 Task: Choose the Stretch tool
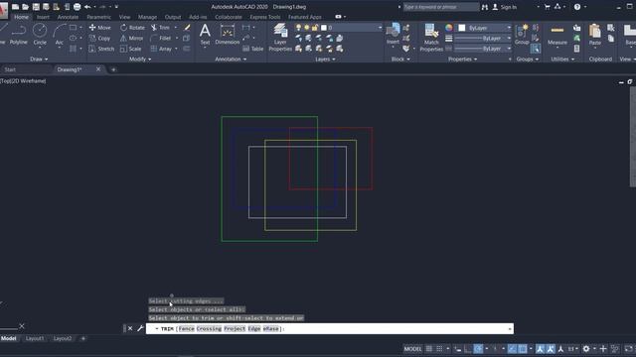pos(101,49)
